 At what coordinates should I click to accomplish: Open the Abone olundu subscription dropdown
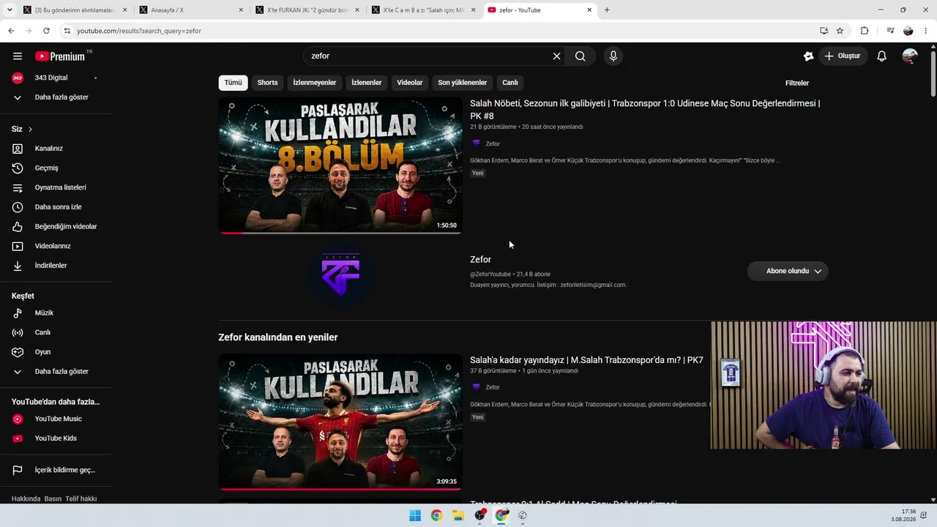[x=788, y=271]
